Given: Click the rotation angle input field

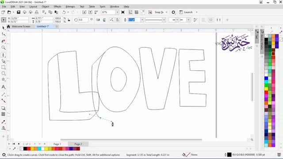Looking at the screenshot, I should (83, 20).
